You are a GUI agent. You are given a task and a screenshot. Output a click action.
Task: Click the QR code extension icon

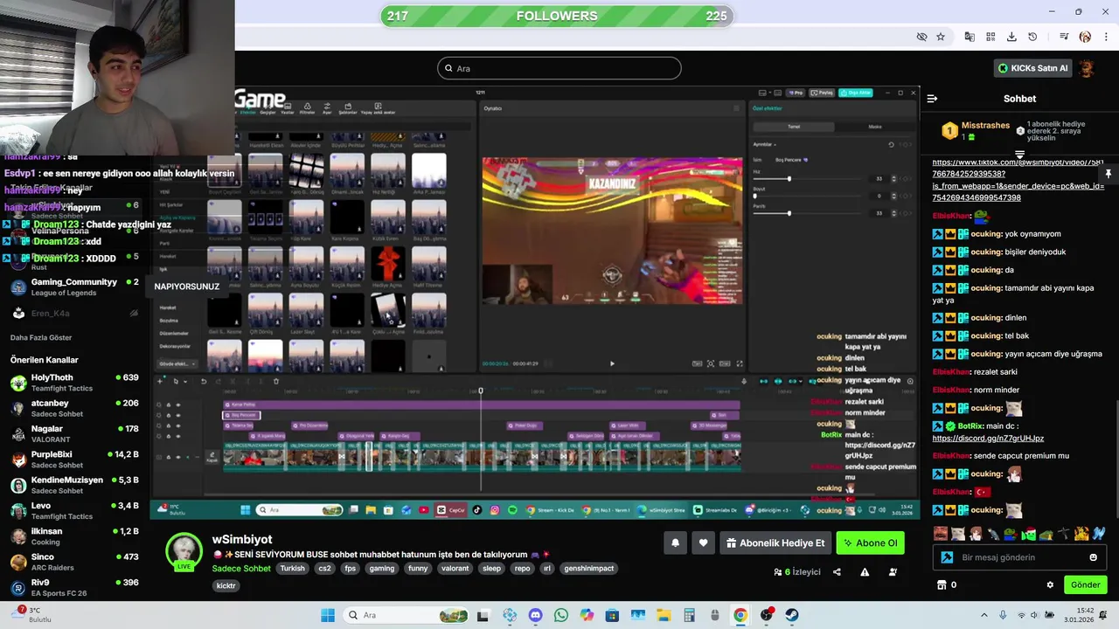click(990, 37)
